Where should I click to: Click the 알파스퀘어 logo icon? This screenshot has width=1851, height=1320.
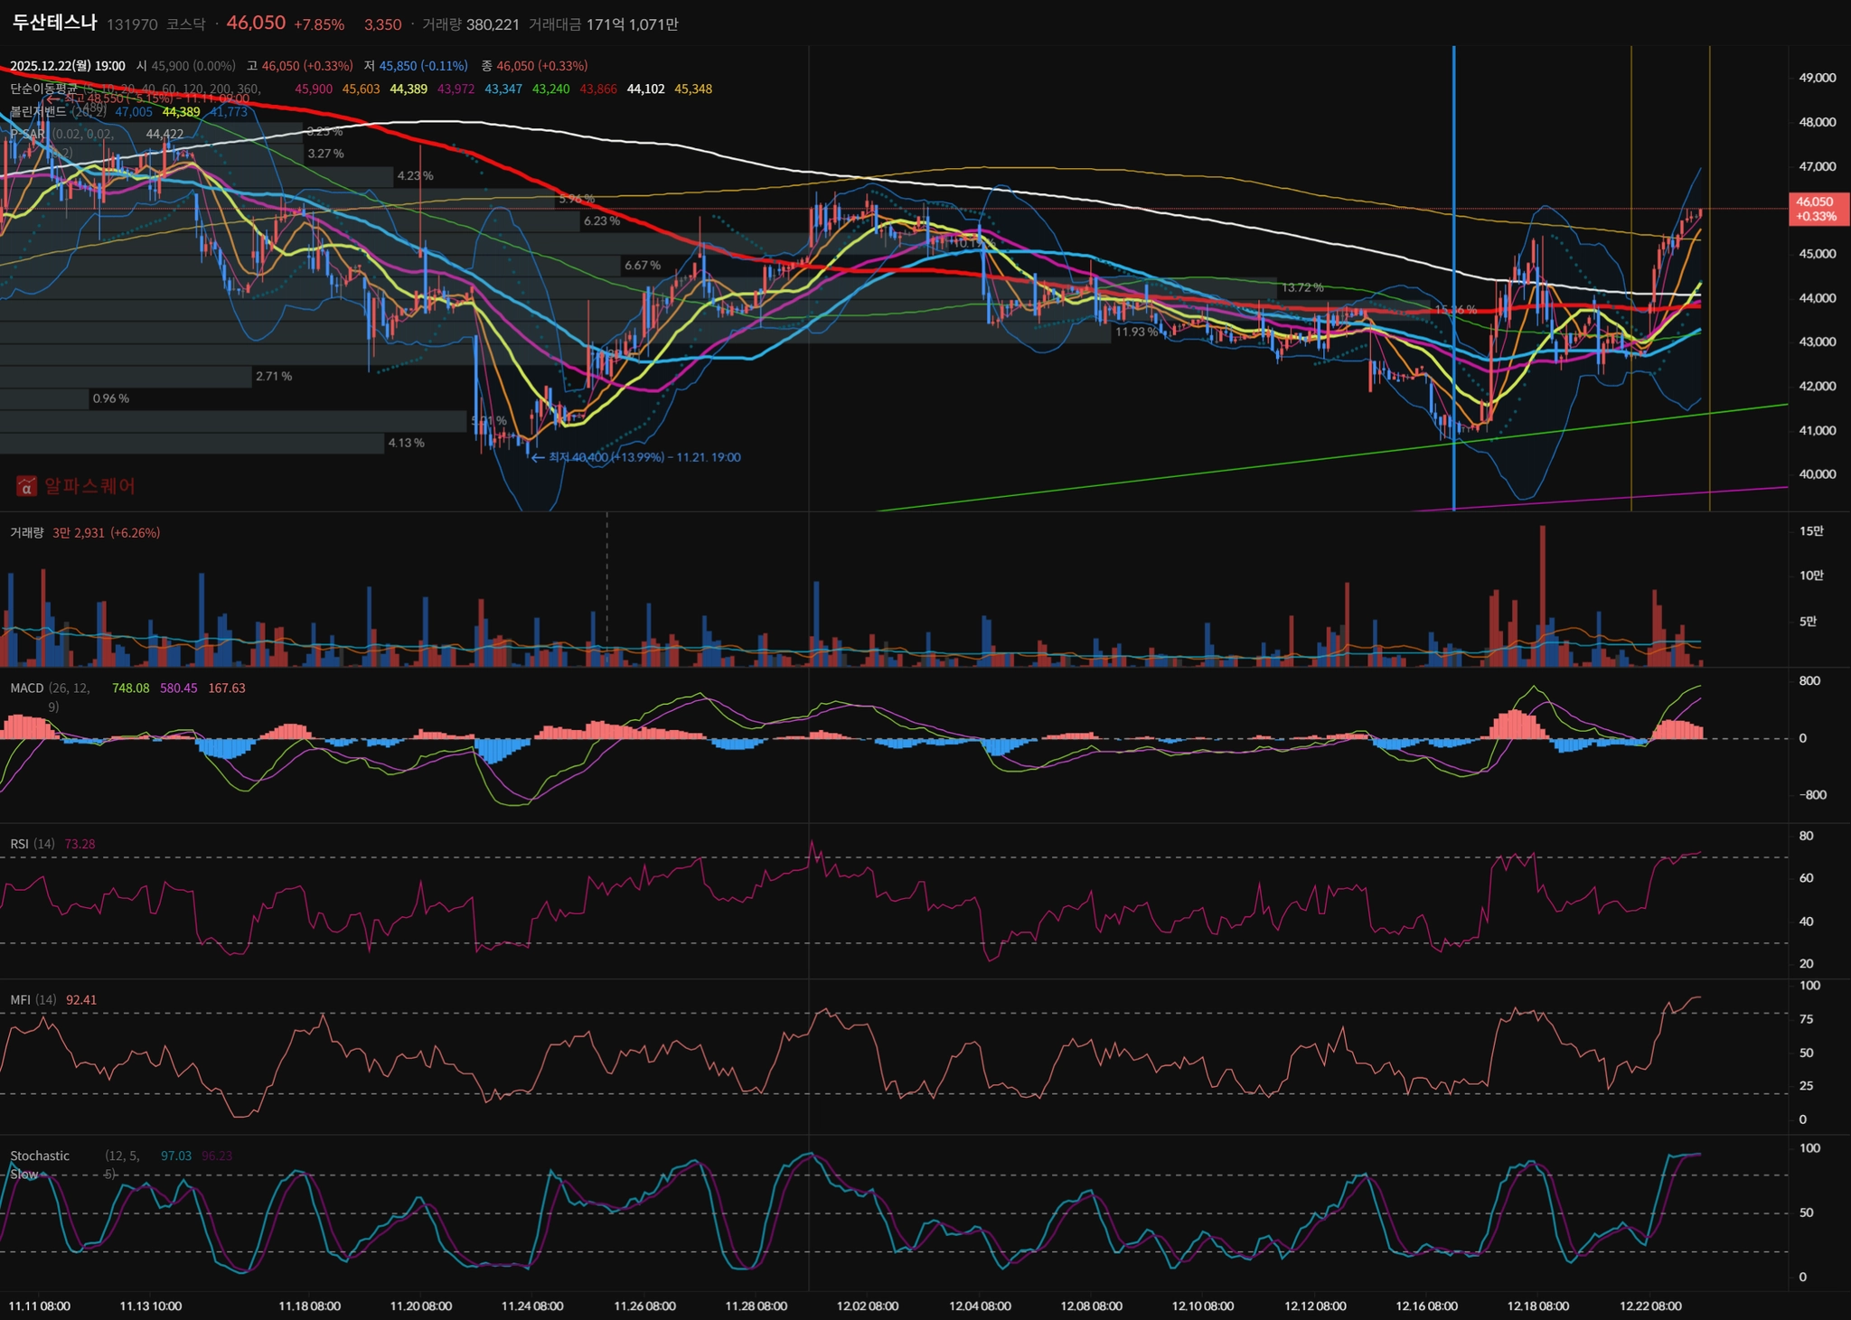point(26,486)
